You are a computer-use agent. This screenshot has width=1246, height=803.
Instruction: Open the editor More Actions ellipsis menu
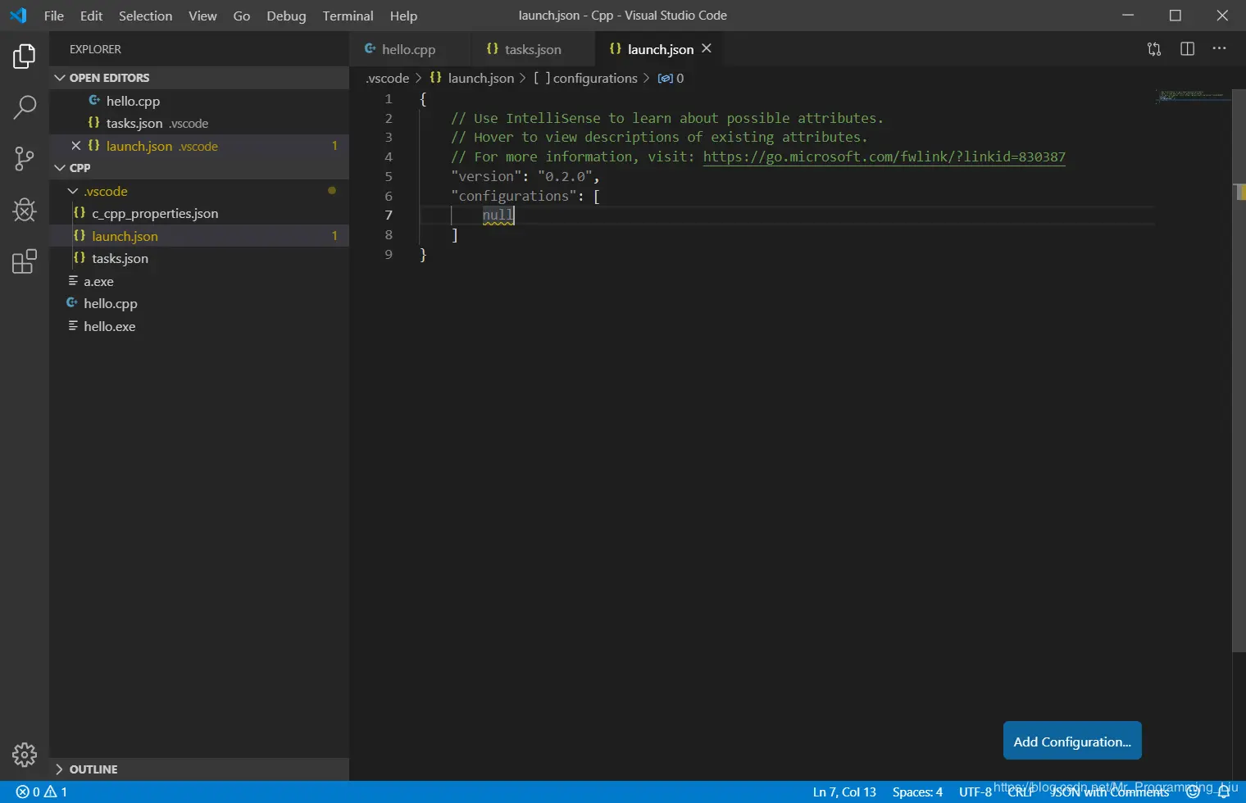[1220, 49]
